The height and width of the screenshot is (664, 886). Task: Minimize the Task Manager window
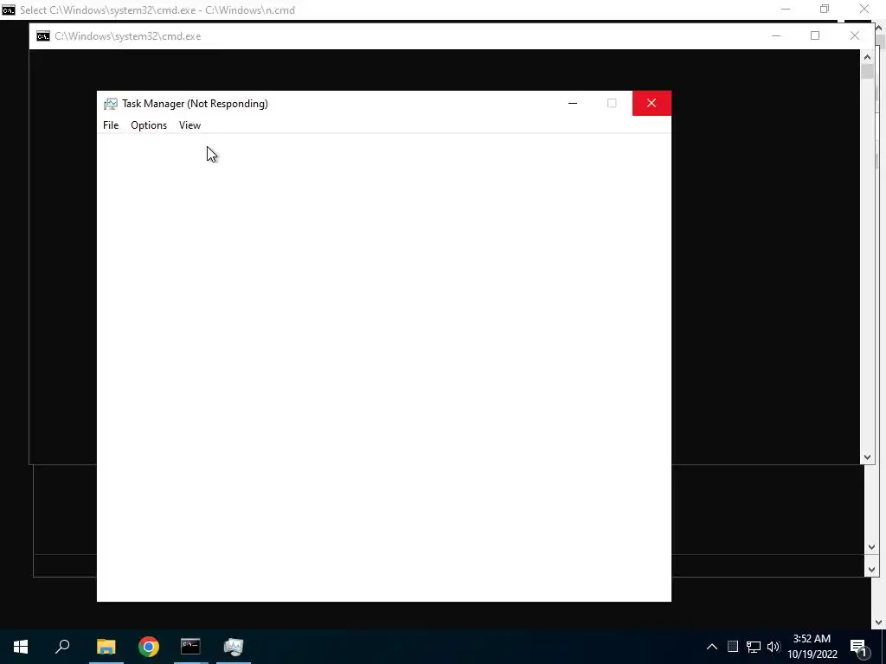pos(573,104)
